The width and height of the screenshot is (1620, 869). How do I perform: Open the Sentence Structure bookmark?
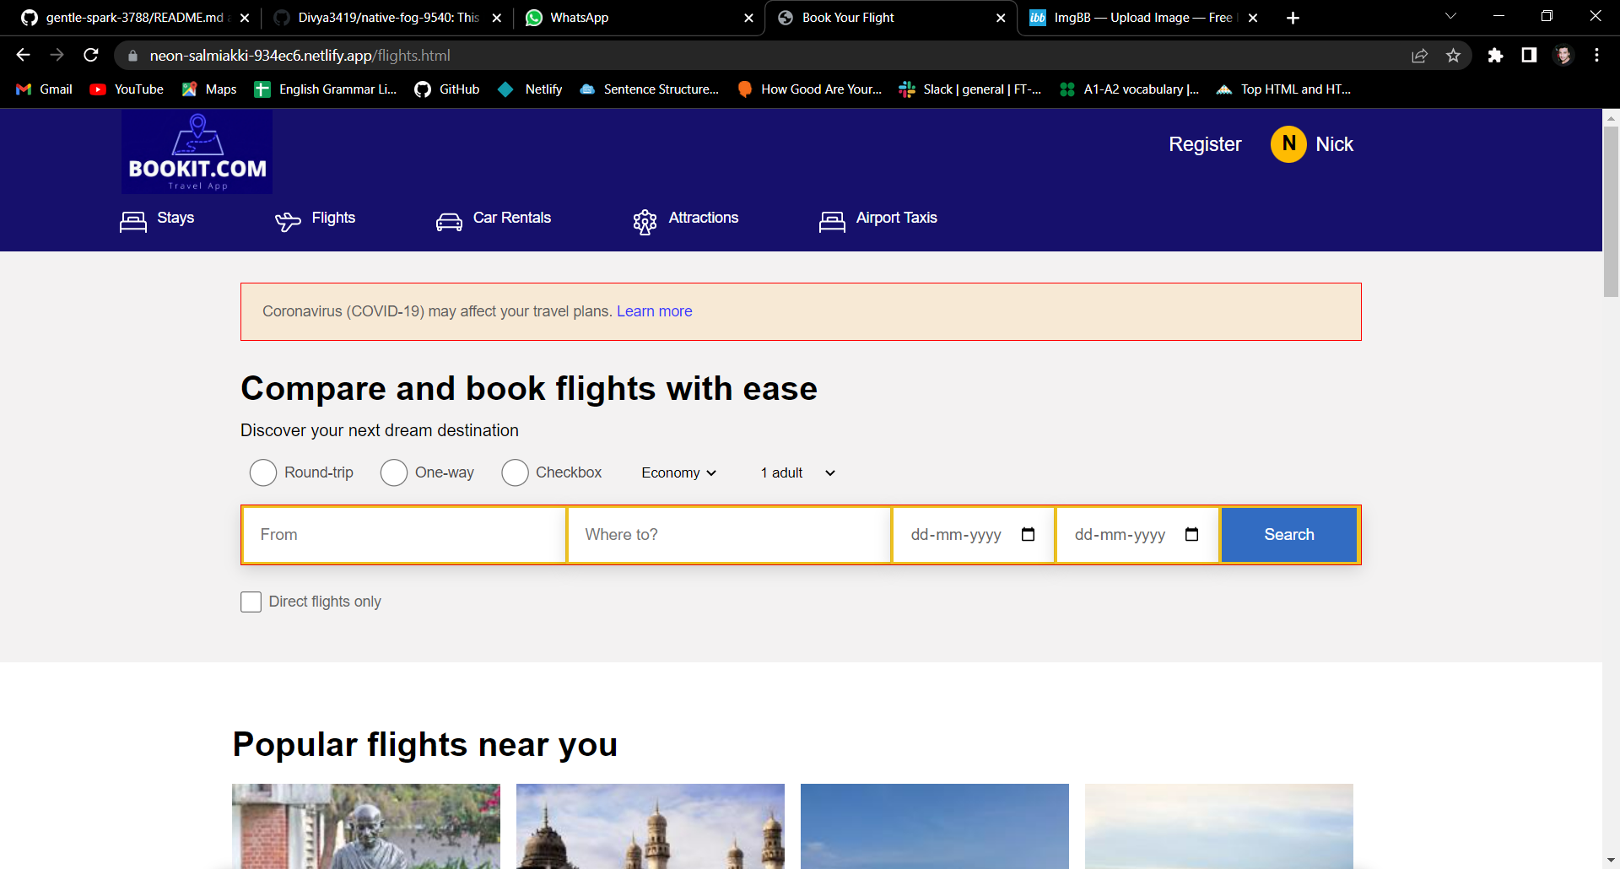pos(650,89)
